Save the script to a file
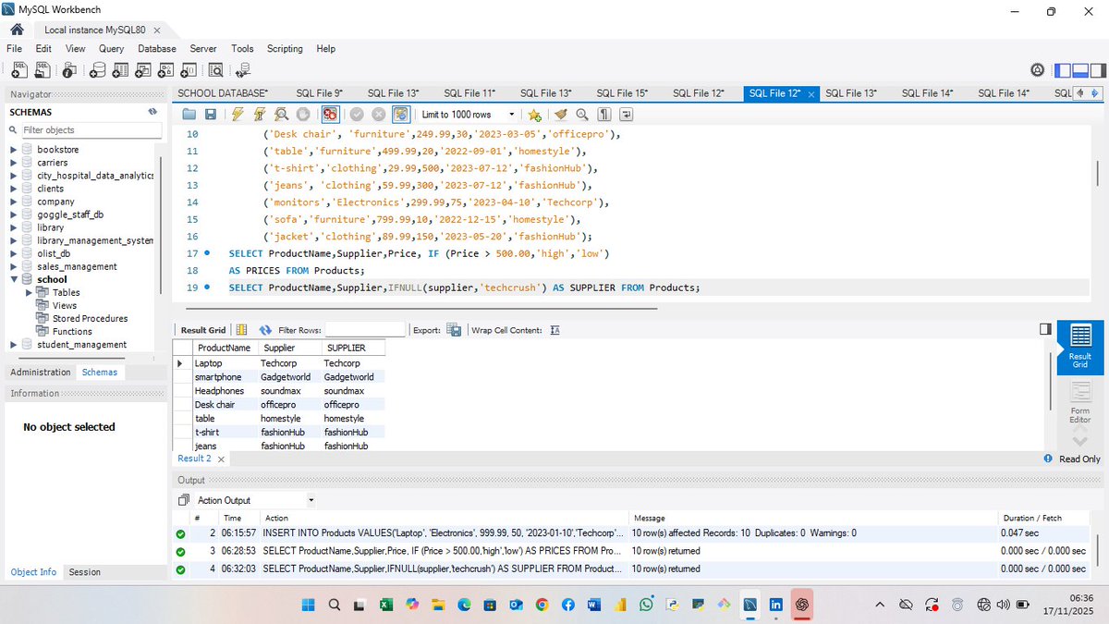Image resolution: width=1109 pixels, height=624 pixels. coord(211,115)
